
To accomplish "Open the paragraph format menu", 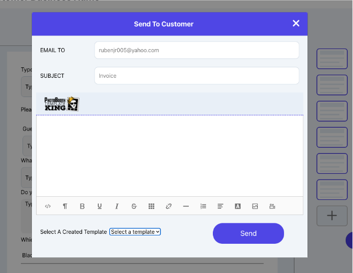I will 65,206.
